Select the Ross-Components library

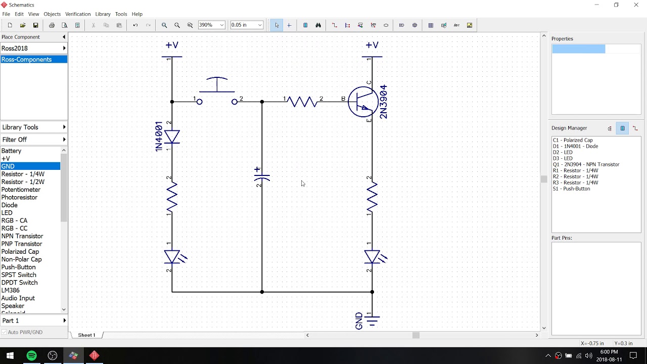pos(34,60)
